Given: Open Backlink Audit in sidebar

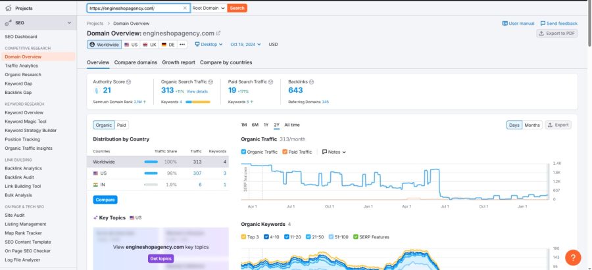Looking at the screenshot, I should click(19, 177).
